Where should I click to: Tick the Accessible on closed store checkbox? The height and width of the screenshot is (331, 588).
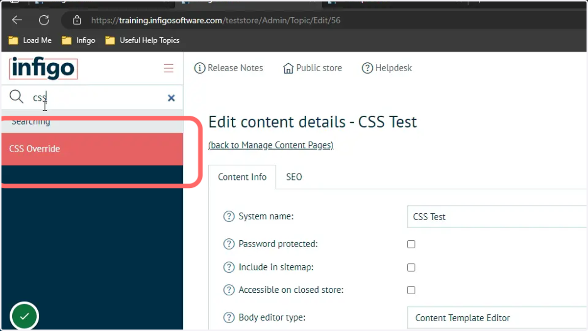(411, 290)
